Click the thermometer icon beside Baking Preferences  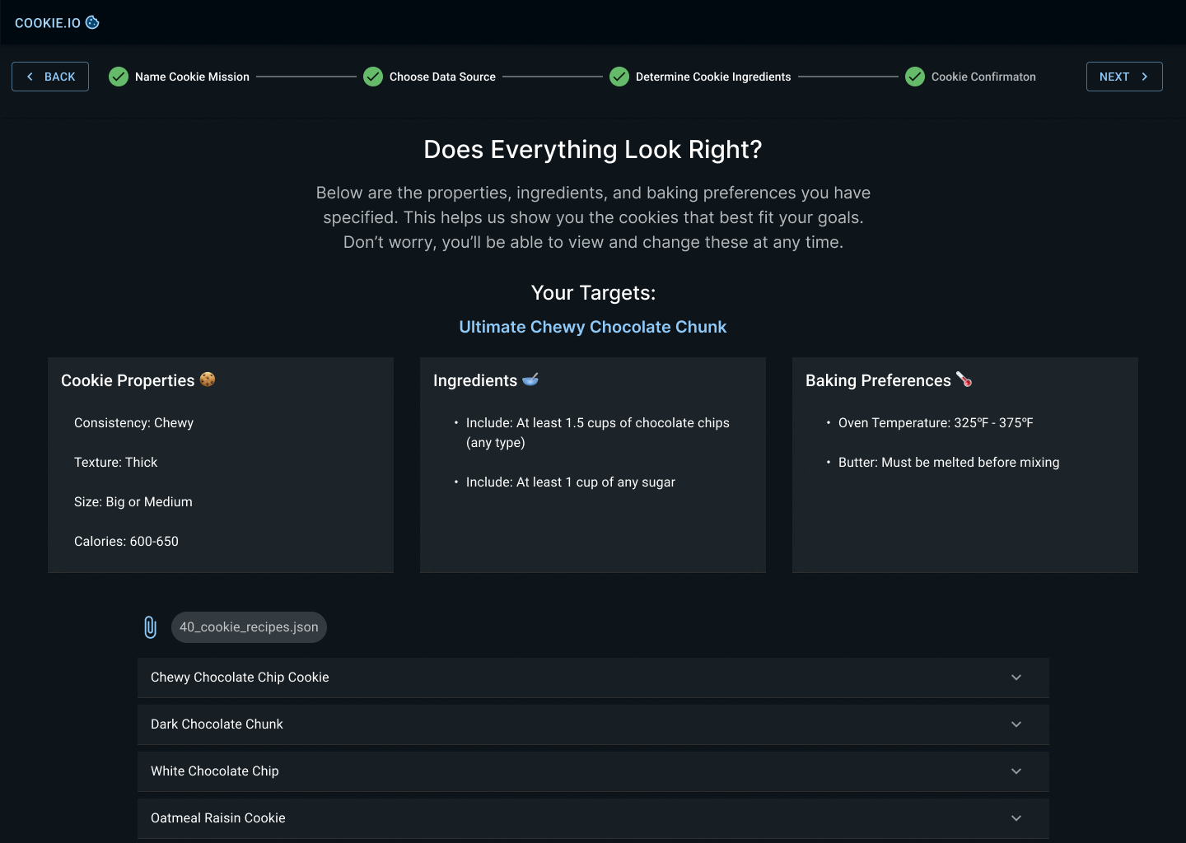tap(964, 380)
